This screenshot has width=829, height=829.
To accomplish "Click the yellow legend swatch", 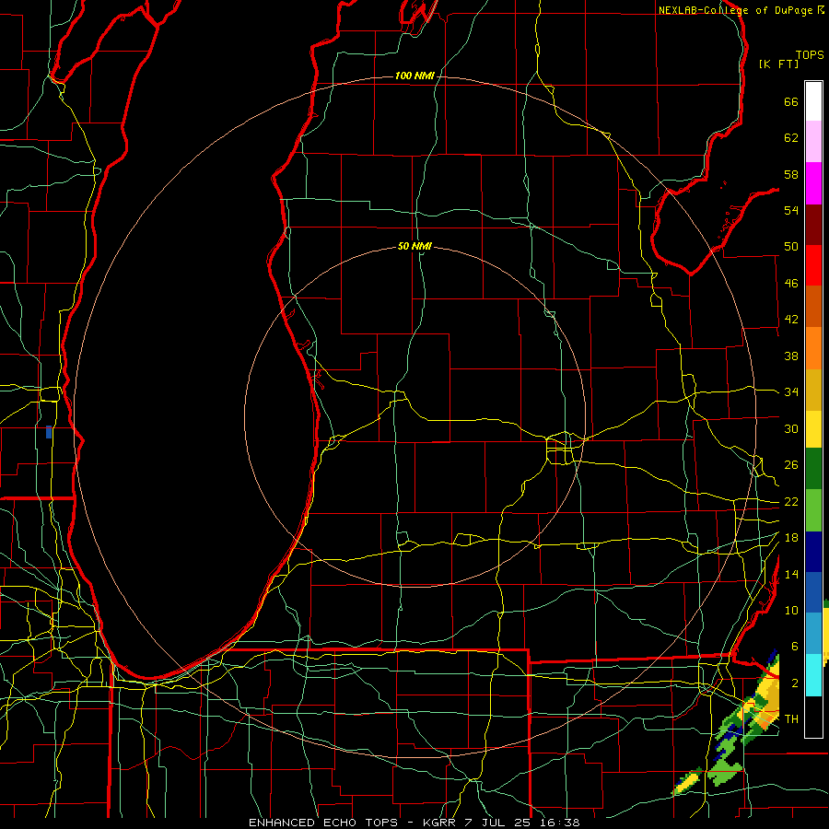I will pyautogui.click(x=813, y=428).
